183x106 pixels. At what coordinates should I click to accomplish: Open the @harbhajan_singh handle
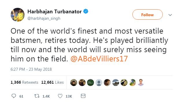[44, 18]
